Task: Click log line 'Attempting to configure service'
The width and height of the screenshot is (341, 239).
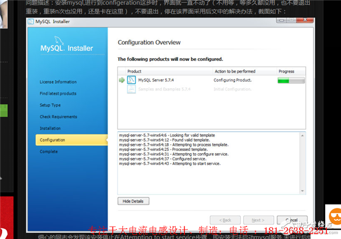Action: coord(174,154)
